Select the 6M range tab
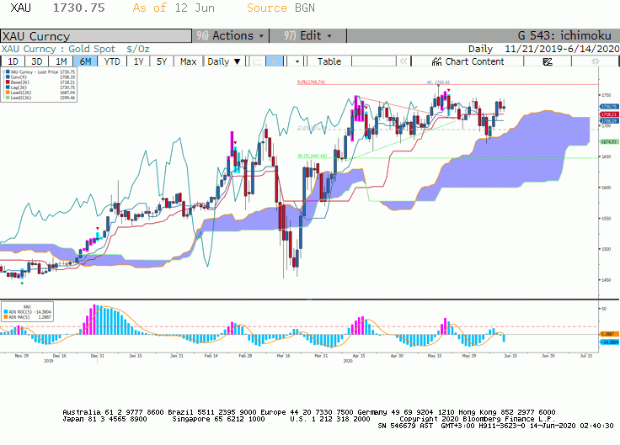620x445 pixels. click(x=85, y=61)
